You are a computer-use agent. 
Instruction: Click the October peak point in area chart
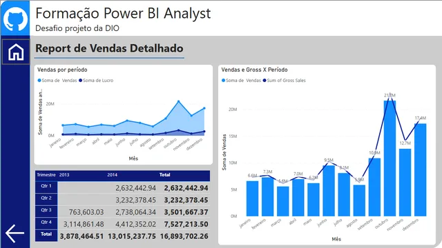point(178,101)
